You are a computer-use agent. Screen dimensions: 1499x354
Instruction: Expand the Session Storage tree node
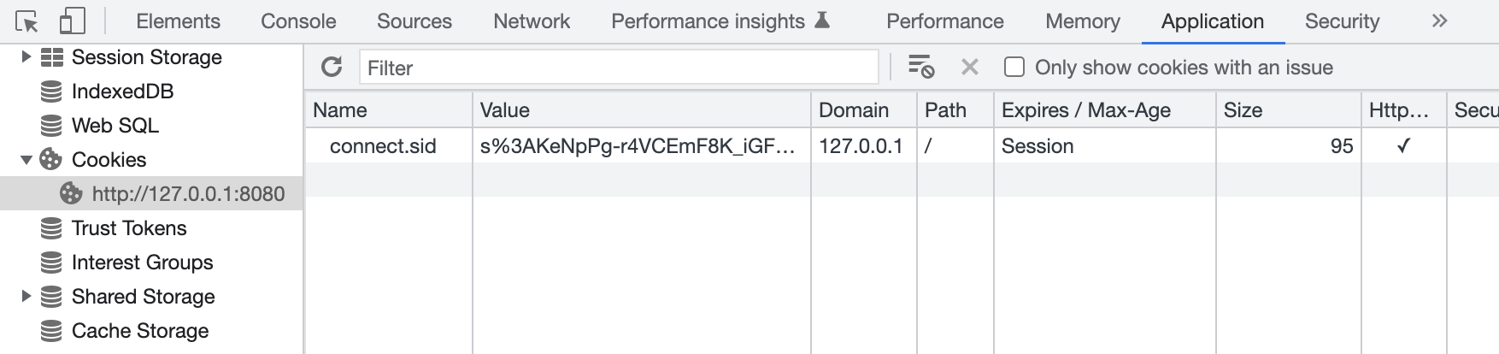click(x=26, y=57)
